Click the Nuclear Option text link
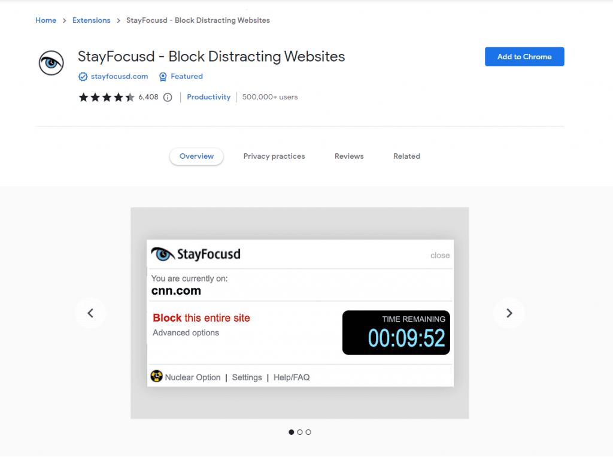Viewport: 613px width, 457px height. 193,377
